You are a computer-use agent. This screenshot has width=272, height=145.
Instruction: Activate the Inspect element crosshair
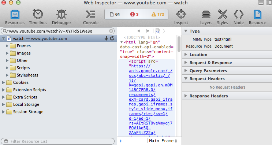181,17
